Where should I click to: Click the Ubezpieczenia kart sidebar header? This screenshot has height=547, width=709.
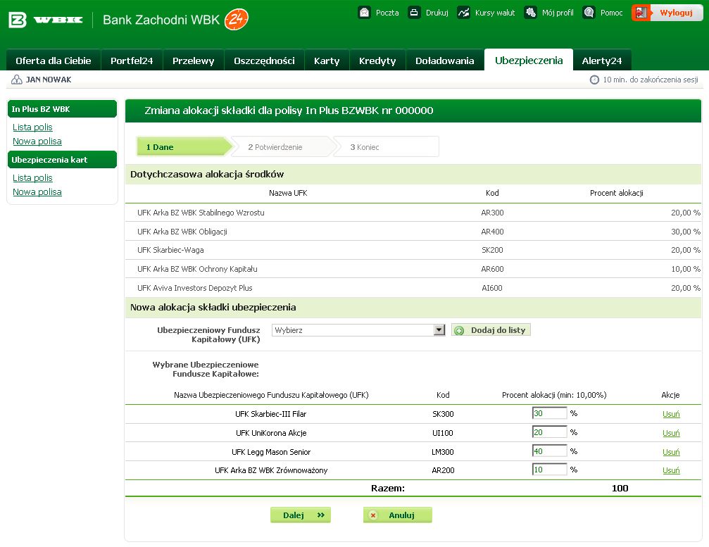click(x=63, y=160)
